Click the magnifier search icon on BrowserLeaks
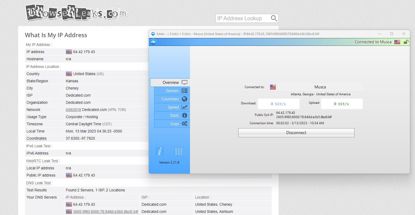 (x=274, y=18)
